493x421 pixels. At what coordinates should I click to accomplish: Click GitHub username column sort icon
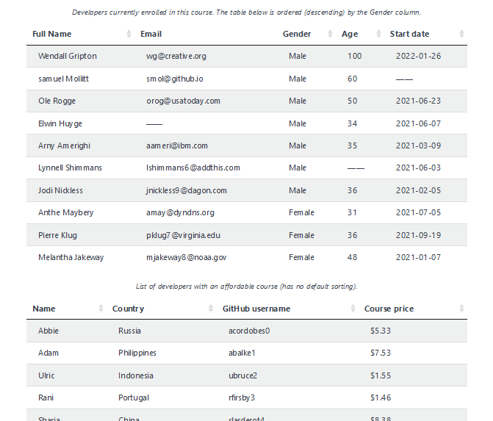pyautogui.click(x=353, y=309)
